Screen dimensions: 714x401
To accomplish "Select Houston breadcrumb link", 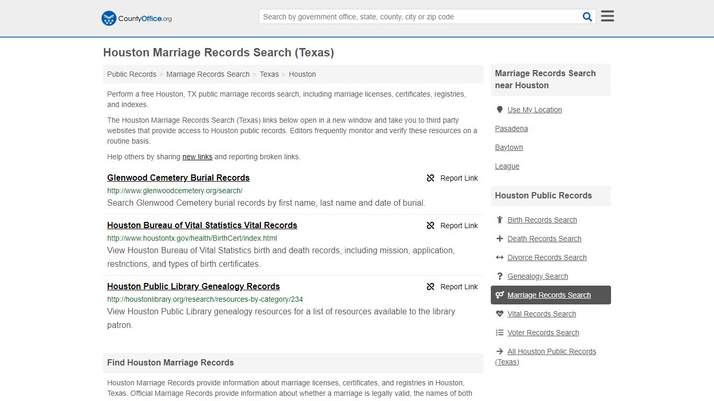I will [x=302, y=74].
